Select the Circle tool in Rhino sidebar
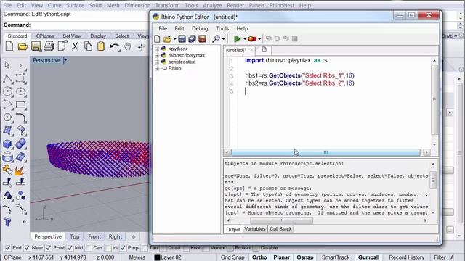This screenshot has width=465, height=261. pos(8,91)
